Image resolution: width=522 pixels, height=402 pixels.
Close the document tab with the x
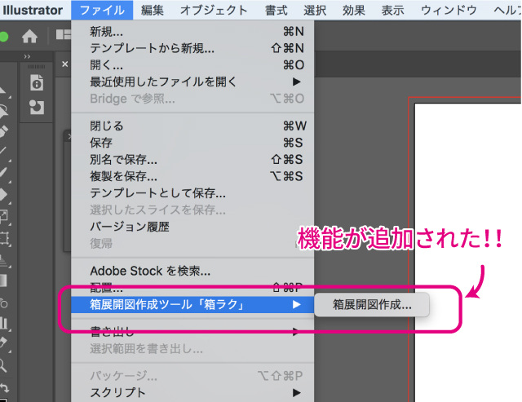coord(65,64)
